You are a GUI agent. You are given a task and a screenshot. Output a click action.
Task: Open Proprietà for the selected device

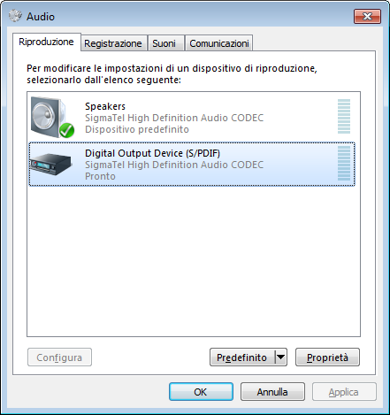[327, 357]
